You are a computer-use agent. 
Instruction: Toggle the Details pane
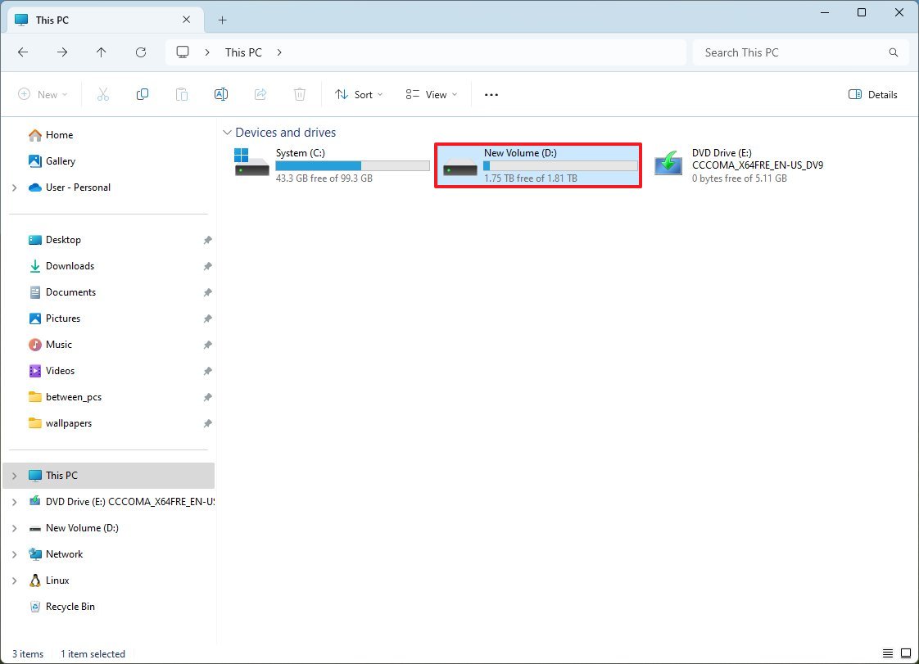873,94
